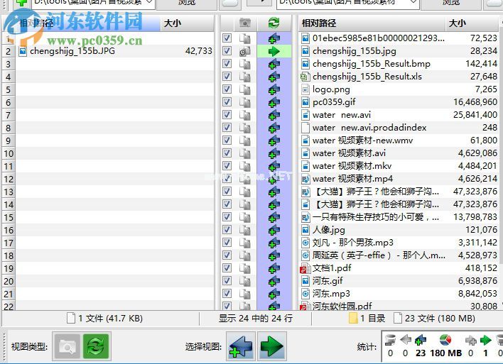Click statistics grey update-left arrow icon
This screenshot has width=503, height=364.
click(406, 340)
